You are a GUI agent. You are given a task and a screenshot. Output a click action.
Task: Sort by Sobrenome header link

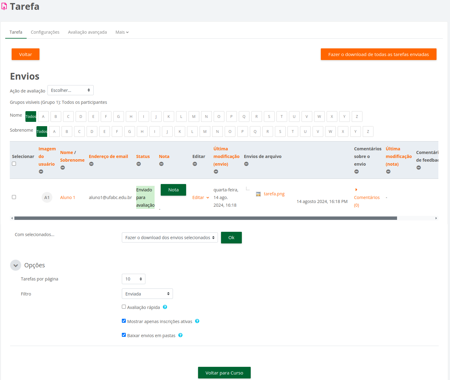click(72, 160)
